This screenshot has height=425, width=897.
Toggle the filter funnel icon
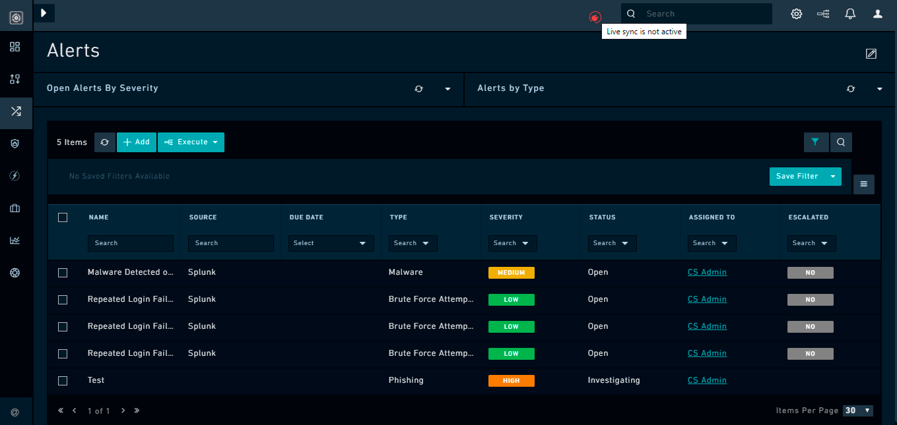pyautogui.click(x=816, y=142)
